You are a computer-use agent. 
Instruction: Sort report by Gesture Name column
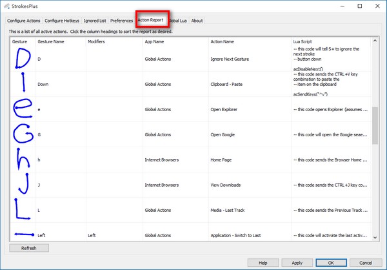click(x=51, y=41)
